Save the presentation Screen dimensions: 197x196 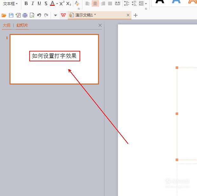pyautogui.click(x=11, y=15)
